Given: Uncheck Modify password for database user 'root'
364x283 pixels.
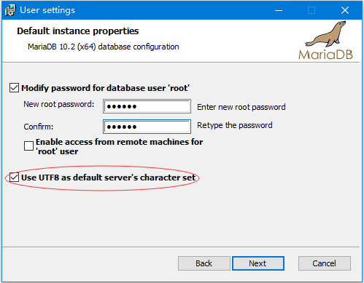Looking at the screenshot, I should click(14, 88).
